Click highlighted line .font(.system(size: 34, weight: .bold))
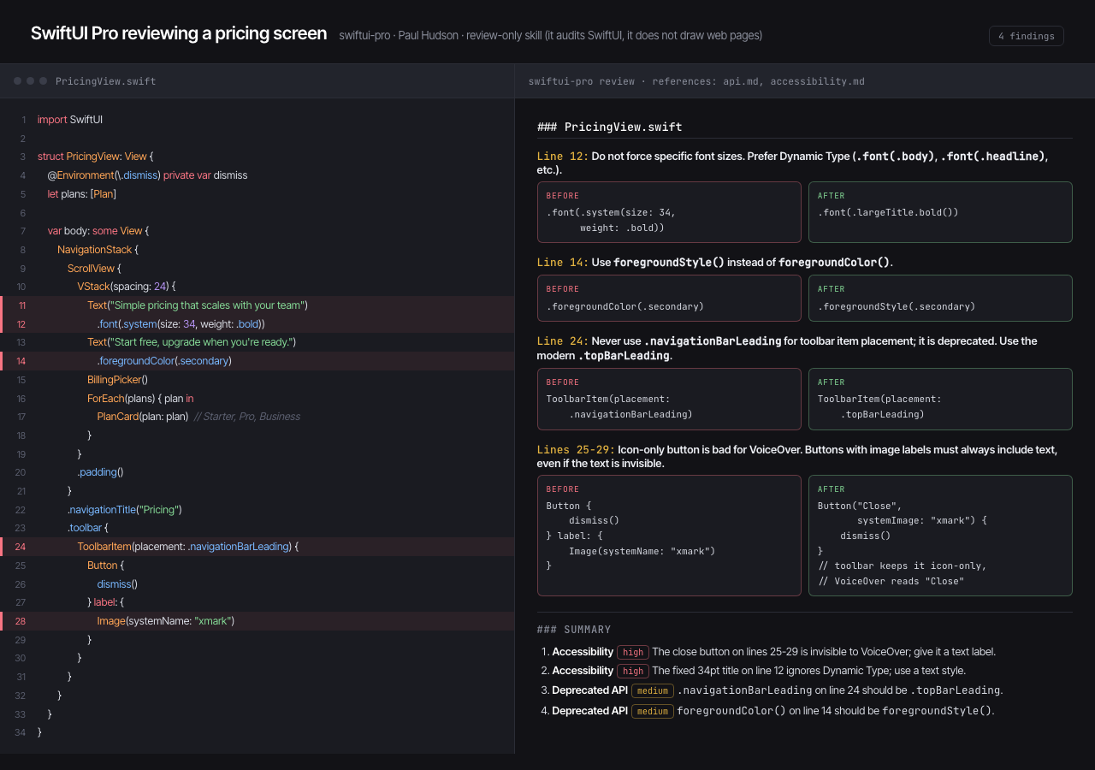The width and height of the screenshot is (1095, 770). coord(181,324)
